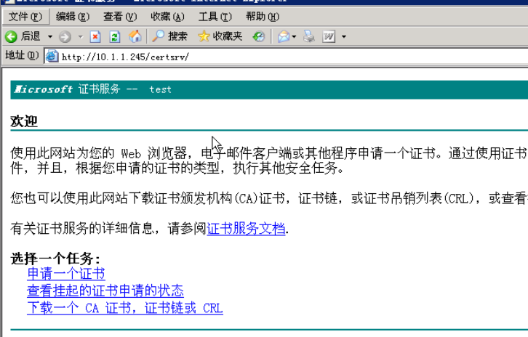Click the page icon in address bar
Viewport: 528px width, 337px height.
pos(52,56)
